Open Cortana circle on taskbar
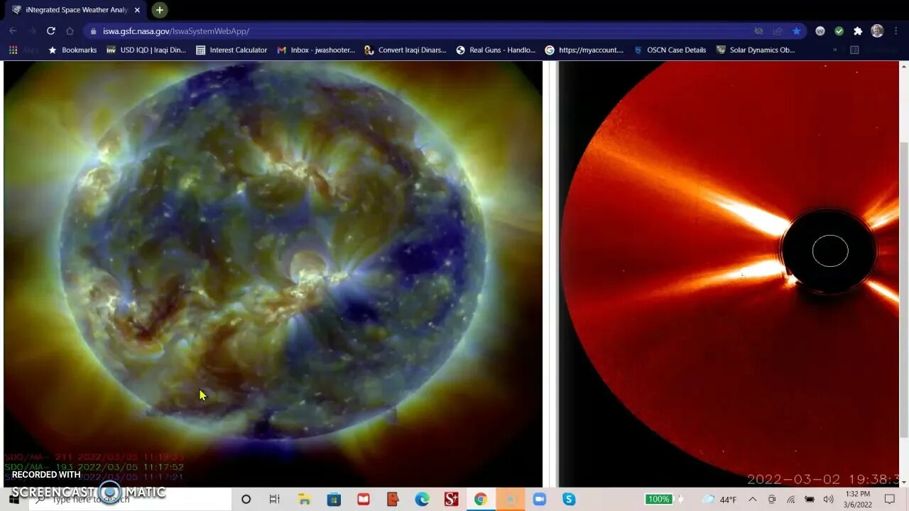This screenshot has width=909, height=511. pos(246,500)
